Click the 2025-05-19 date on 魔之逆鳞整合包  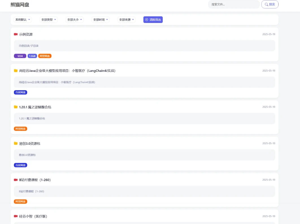click(x=269, y=107)
